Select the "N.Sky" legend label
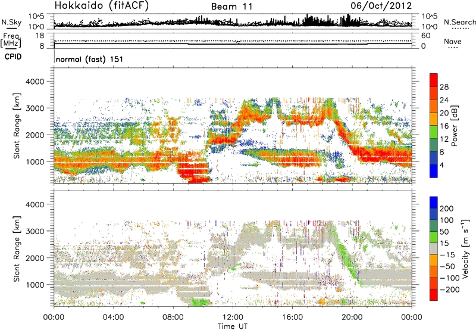 pyautogui.click(x=11, y=22)
